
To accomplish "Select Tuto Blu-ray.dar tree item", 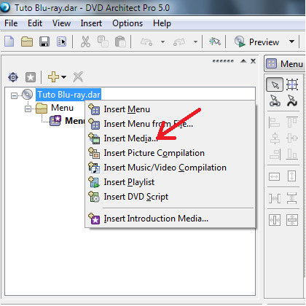I will (x=68, y=95).
